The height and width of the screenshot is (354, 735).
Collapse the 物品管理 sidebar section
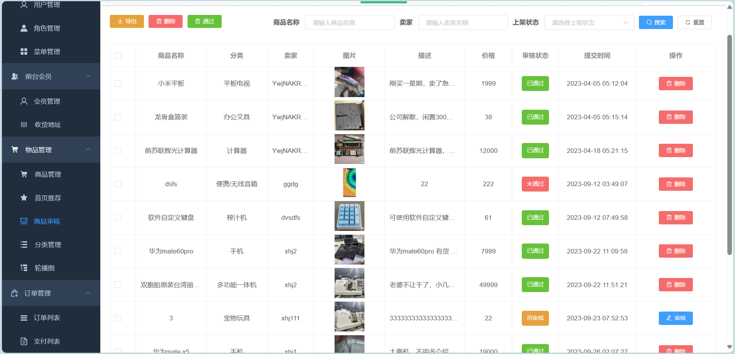(88, 149)
